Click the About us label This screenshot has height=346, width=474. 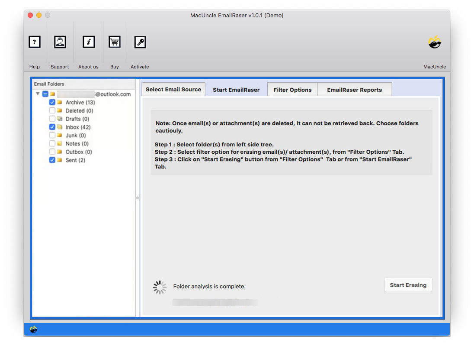(88, 67)
